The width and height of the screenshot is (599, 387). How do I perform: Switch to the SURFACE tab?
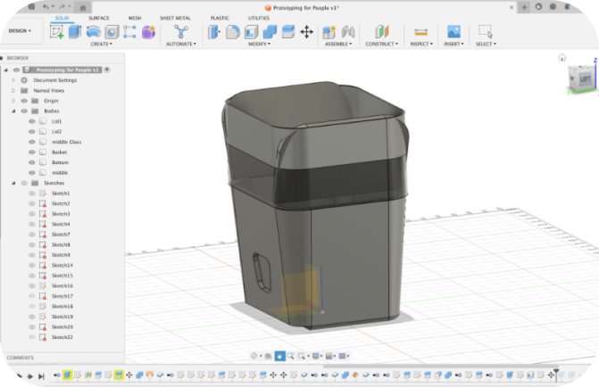pyautogui.click(x=99, y=17)
